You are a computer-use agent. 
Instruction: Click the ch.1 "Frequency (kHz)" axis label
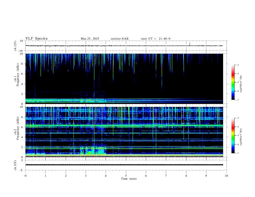pyautogui.click(x=18, y=75)
